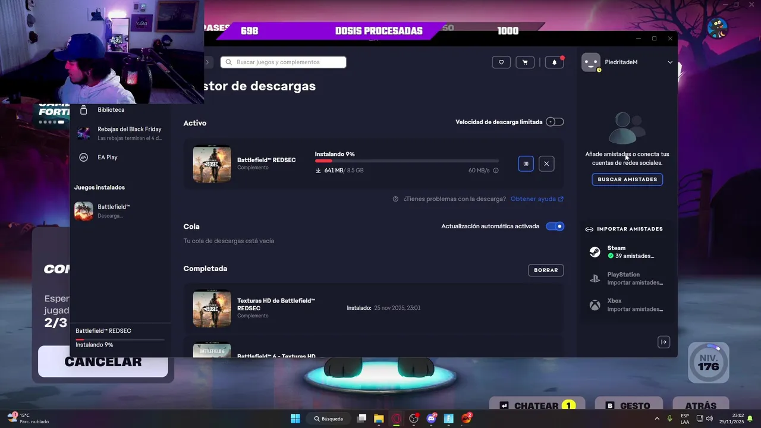This screenshot has height=428, width=761.
Task: Click the Texturas HD de Battlefield REDSEC thumbnail
Action: pyautogui.click(x=212, y=308)
